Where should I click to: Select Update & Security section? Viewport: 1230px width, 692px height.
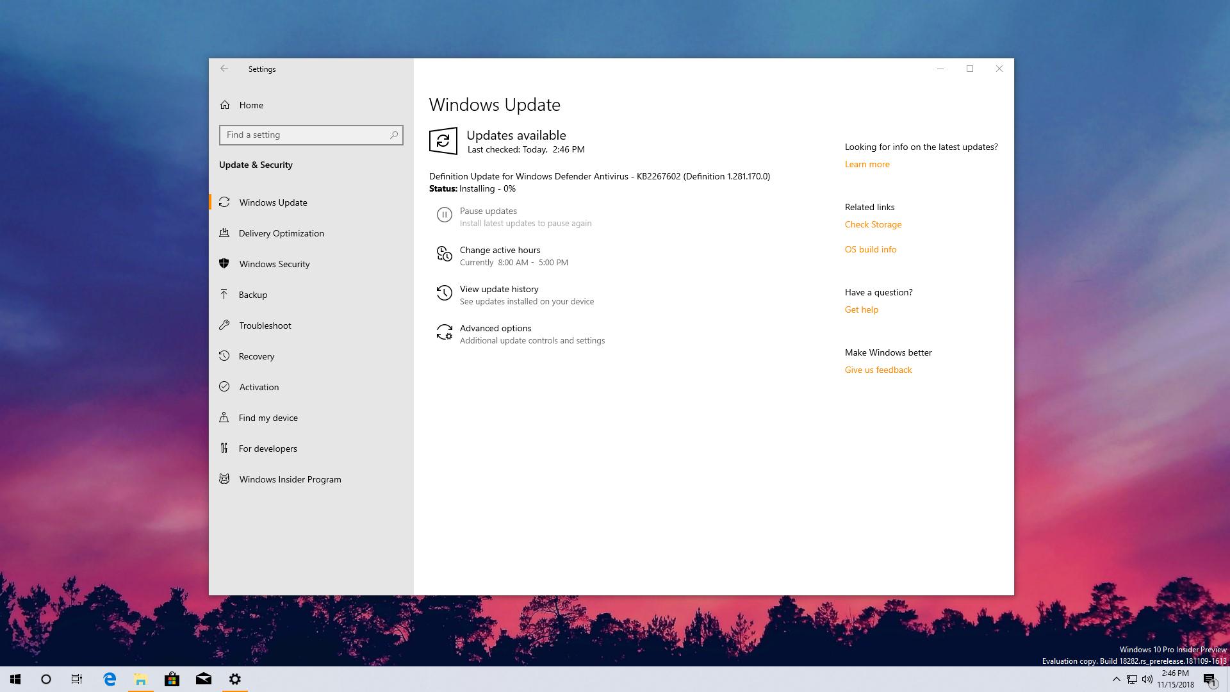pyautogui.click(x=256, y=164)
